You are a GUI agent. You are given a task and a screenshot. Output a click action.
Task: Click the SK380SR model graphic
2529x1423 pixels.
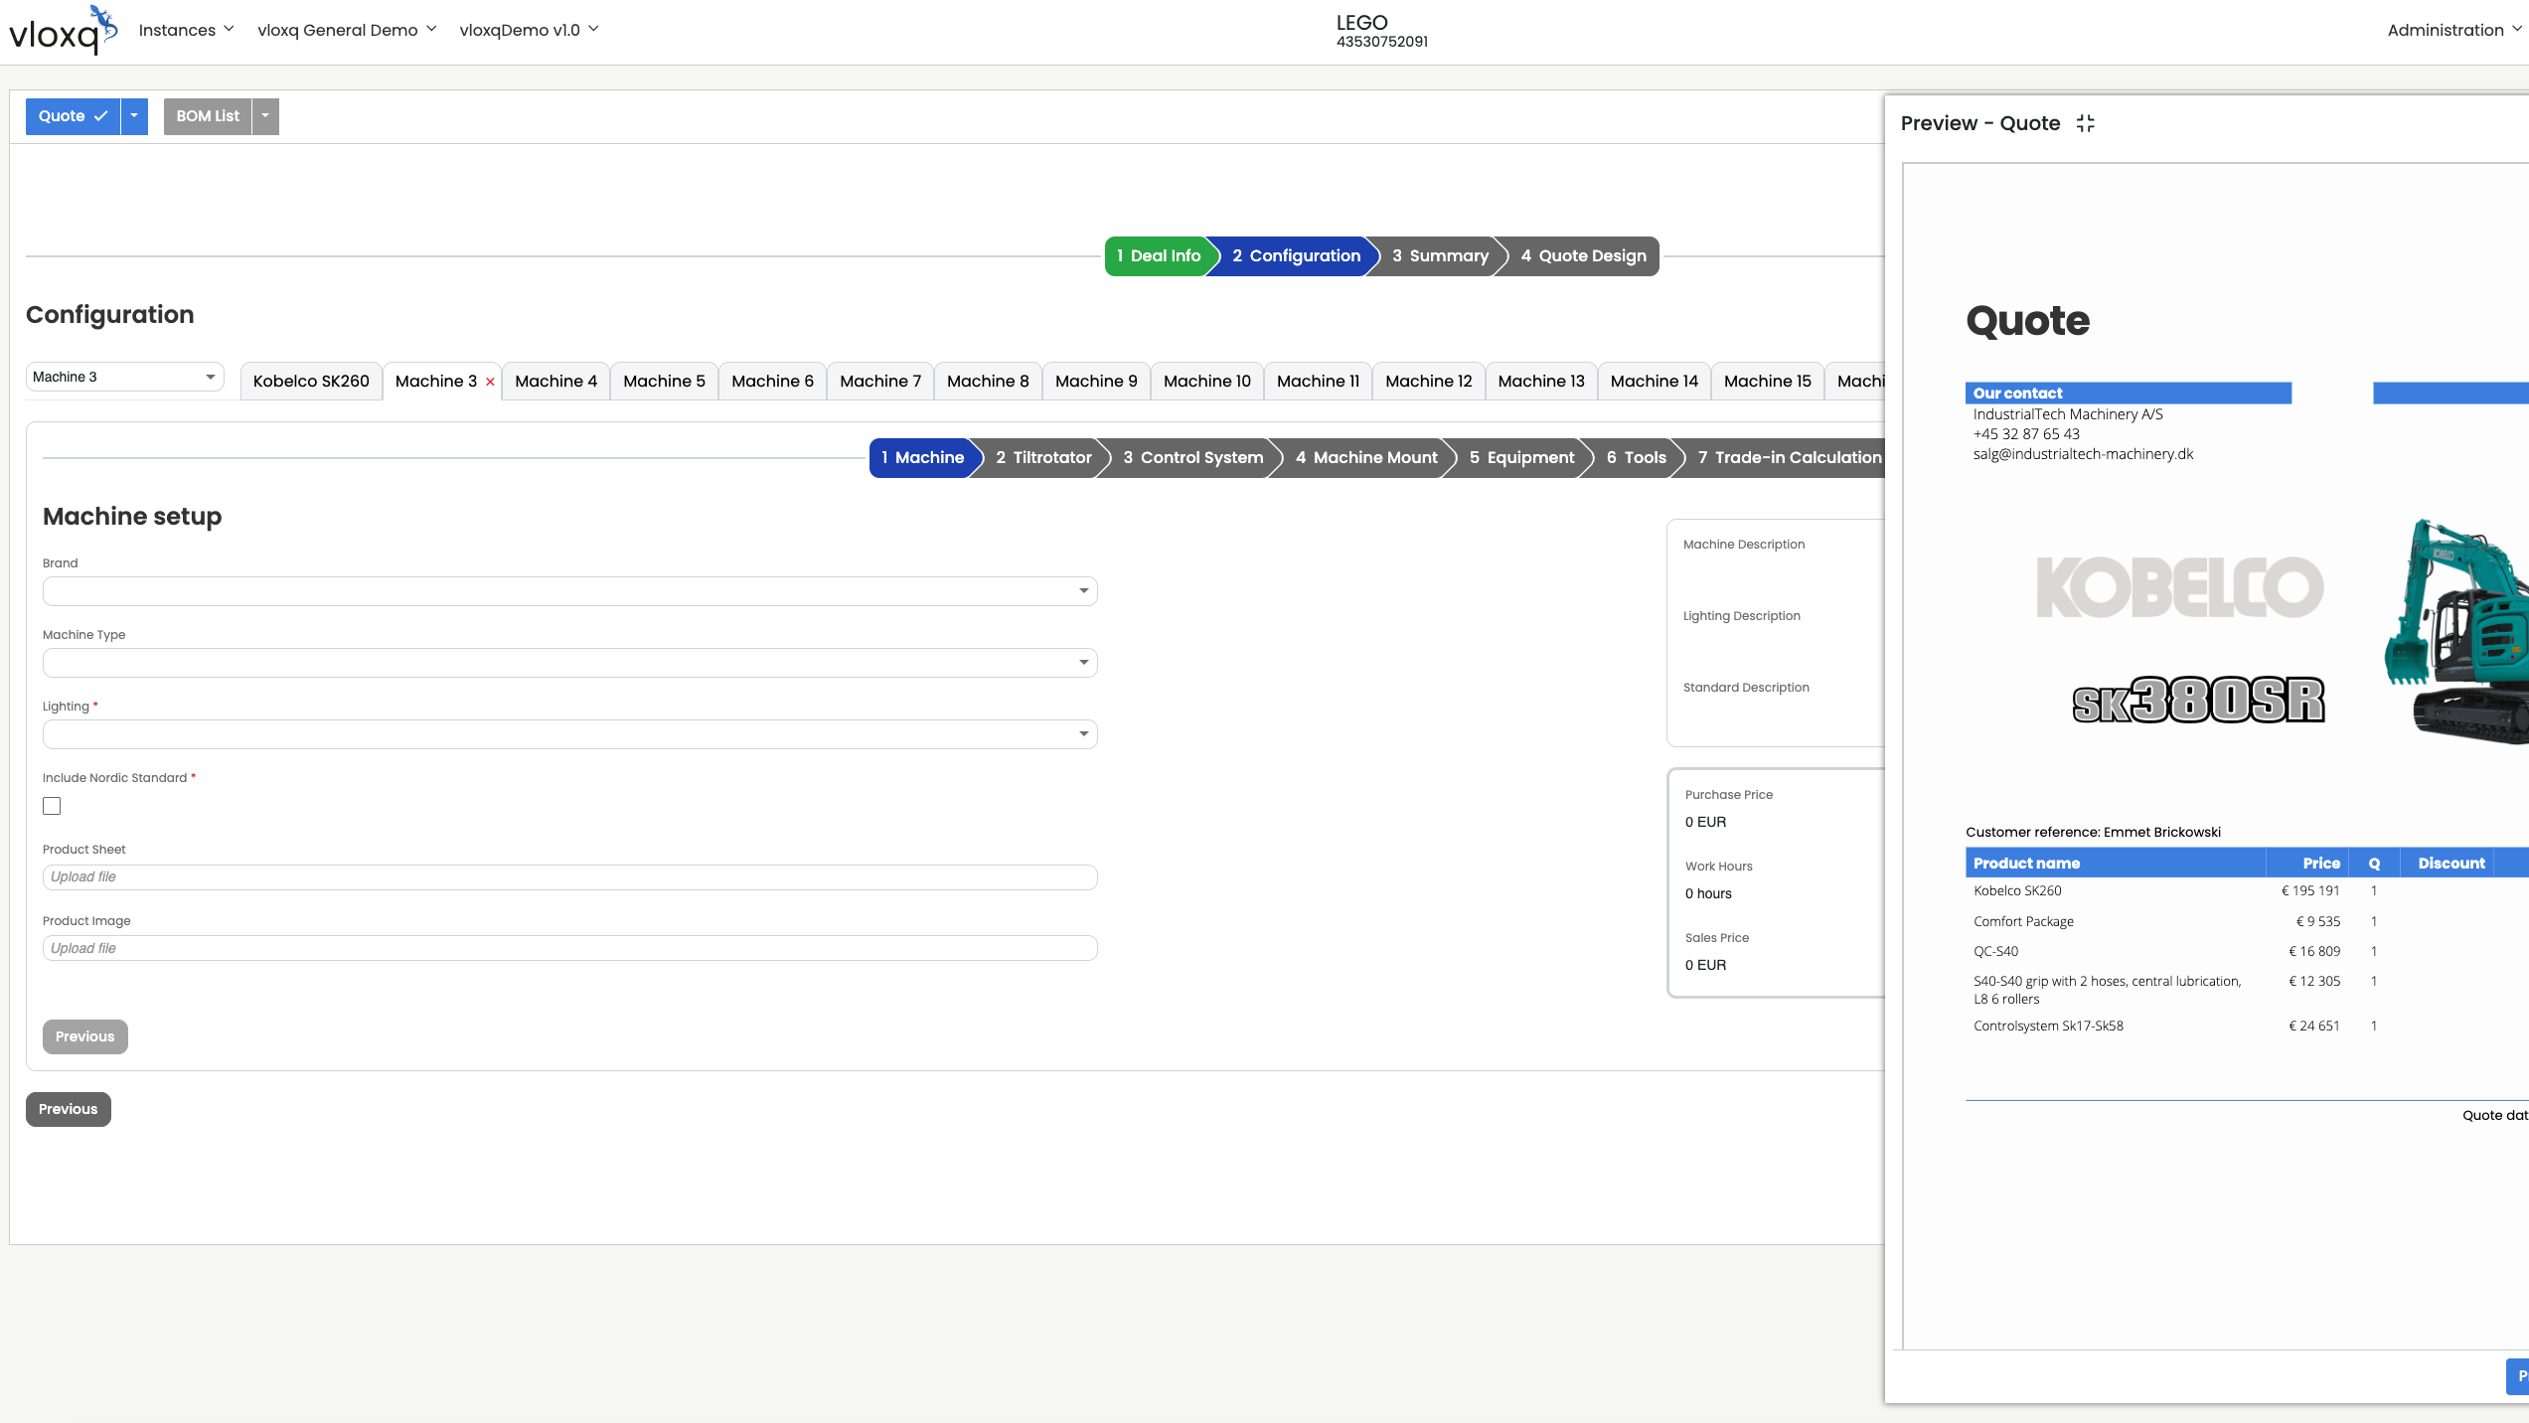(2198, 700)
